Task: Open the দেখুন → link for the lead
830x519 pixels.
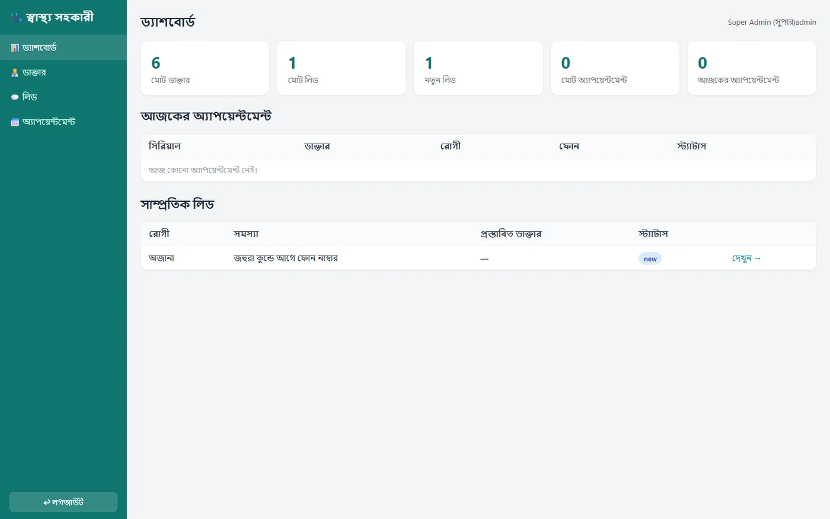Action: click(x=746, y=259)
